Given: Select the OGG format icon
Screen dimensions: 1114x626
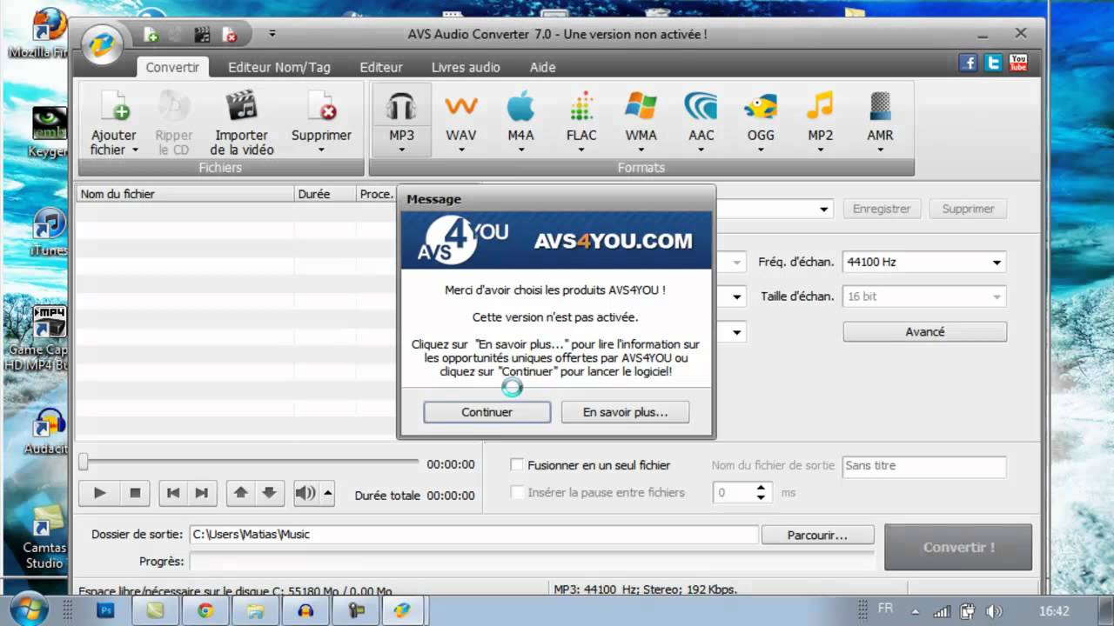Looking at the screenshot, I should click(760, 108).
